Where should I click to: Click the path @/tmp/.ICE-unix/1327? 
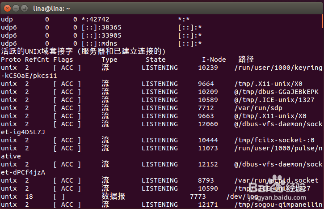[x=274, y=100]
